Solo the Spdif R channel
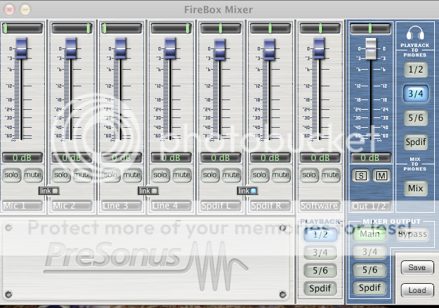The image size is (439, 308). coord(259,175)
